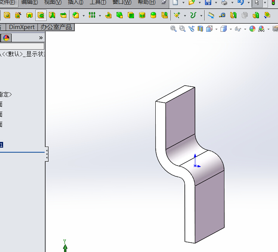The height and width of the screenshot is (252, 278).
Task: Click the Previous View icon
Action: tap(191, 29)
